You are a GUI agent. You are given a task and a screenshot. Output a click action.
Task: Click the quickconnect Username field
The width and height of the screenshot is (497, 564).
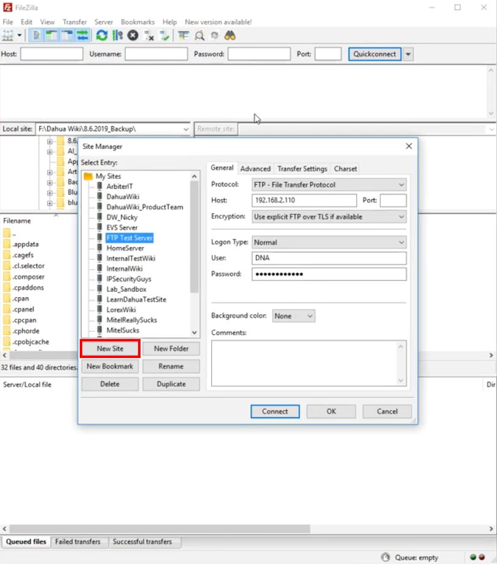point(156,54)
